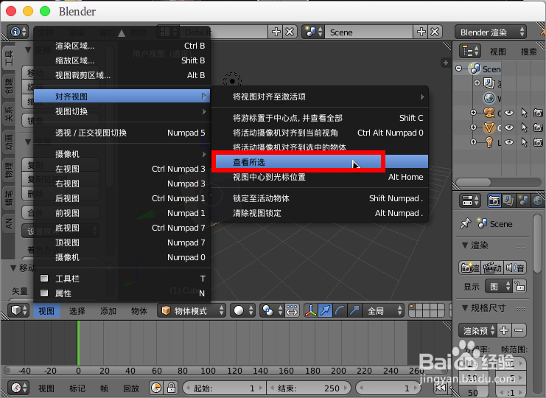Screen dimensions: 546x398
Task: Add a new scene
Action: (421, 32)
